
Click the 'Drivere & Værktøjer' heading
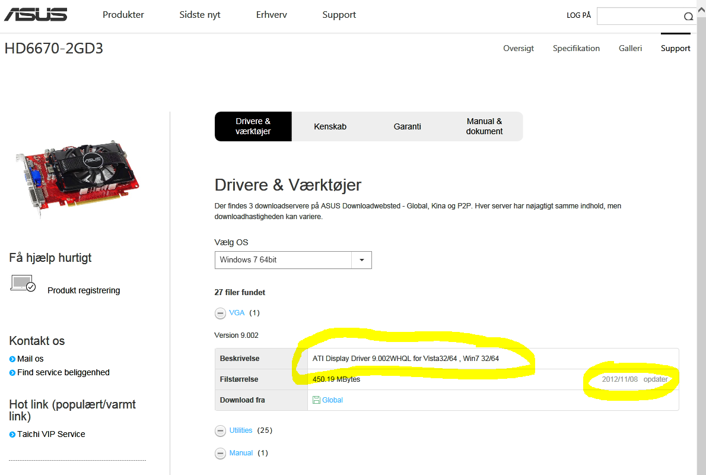288,185
